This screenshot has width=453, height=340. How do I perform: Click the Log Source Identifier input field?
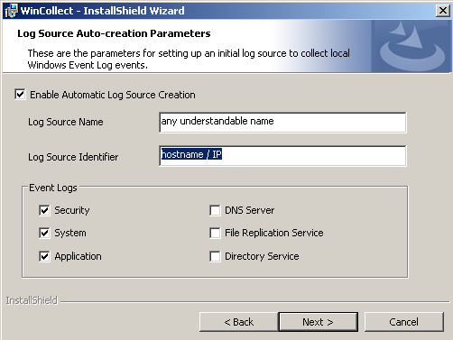click(282, 156)
